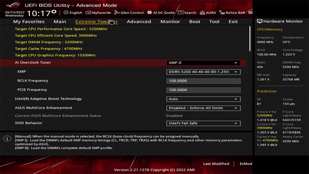Click Intel(R) Adaptive Boost Technology label

pyautogui.click(x=48, y=99)
